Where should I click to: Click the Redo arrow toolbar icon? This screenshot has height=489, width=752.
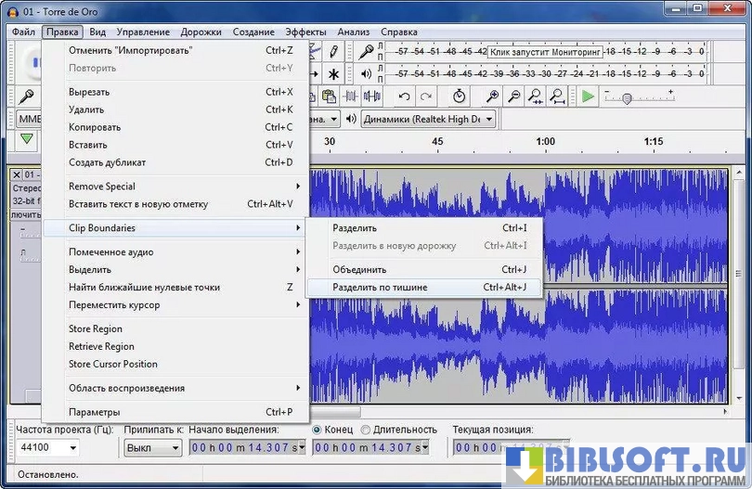(x=426, y=97)
